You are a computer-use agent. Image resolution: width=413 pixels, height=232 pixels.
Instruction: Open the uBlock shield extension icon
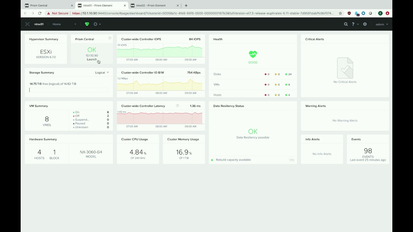(x=349, y=13)
